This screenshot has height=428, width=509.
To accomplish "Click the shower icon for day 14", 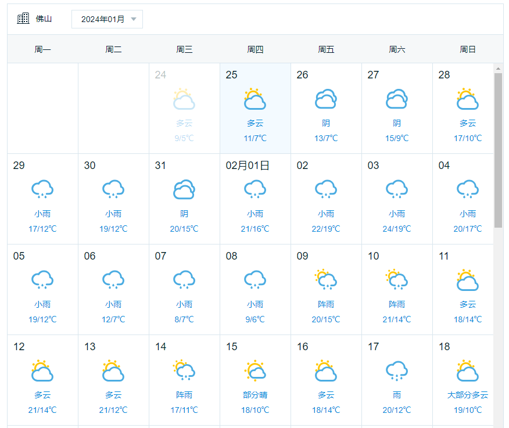I will click(x=184, y=370).
